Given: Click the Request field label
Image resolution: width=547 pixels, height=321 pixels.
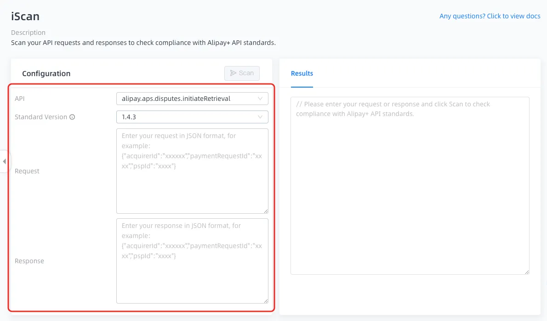Looking at the screenshot, I should (27, 171).
